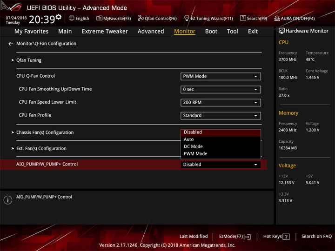Viewport: 335px width, 251px height.
Task: Open Extreme Tweaker tab
Action: coord(105,32)
